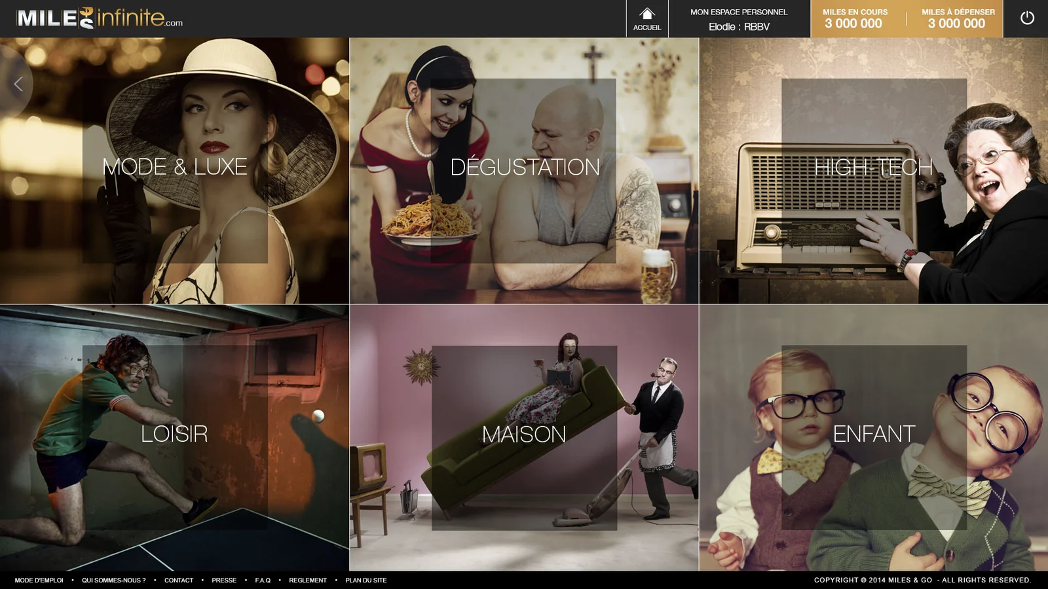Click the left arrow navigation chevron
The width and height of the screenshot is (1048, 589).
18,84
